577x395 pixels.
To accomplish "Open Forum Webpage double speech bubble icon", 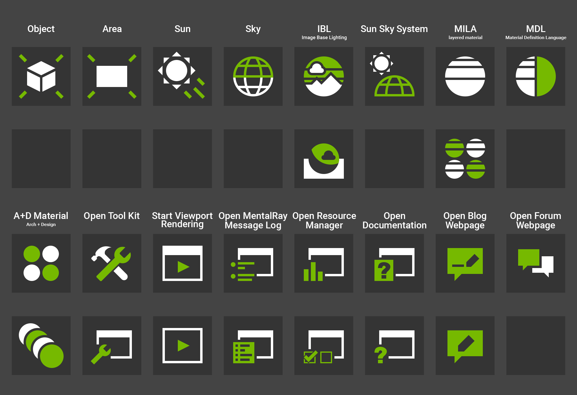I will 536,263.
